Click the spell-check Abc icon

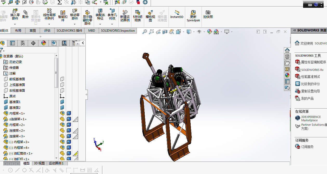coord(3,2)
